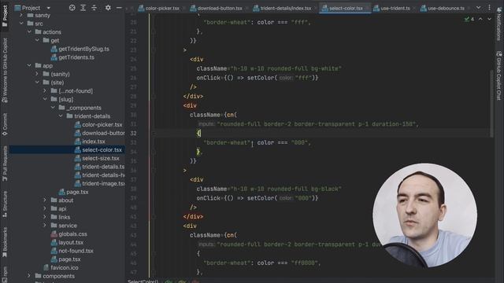
Task: Collapse the (site) folder
Action: pyautogui.click(x=37, y=83)
